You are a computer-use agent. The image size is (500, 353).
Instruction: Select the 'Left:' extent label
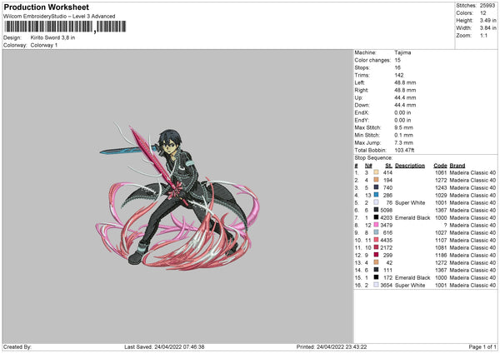[x=359, y=82]
